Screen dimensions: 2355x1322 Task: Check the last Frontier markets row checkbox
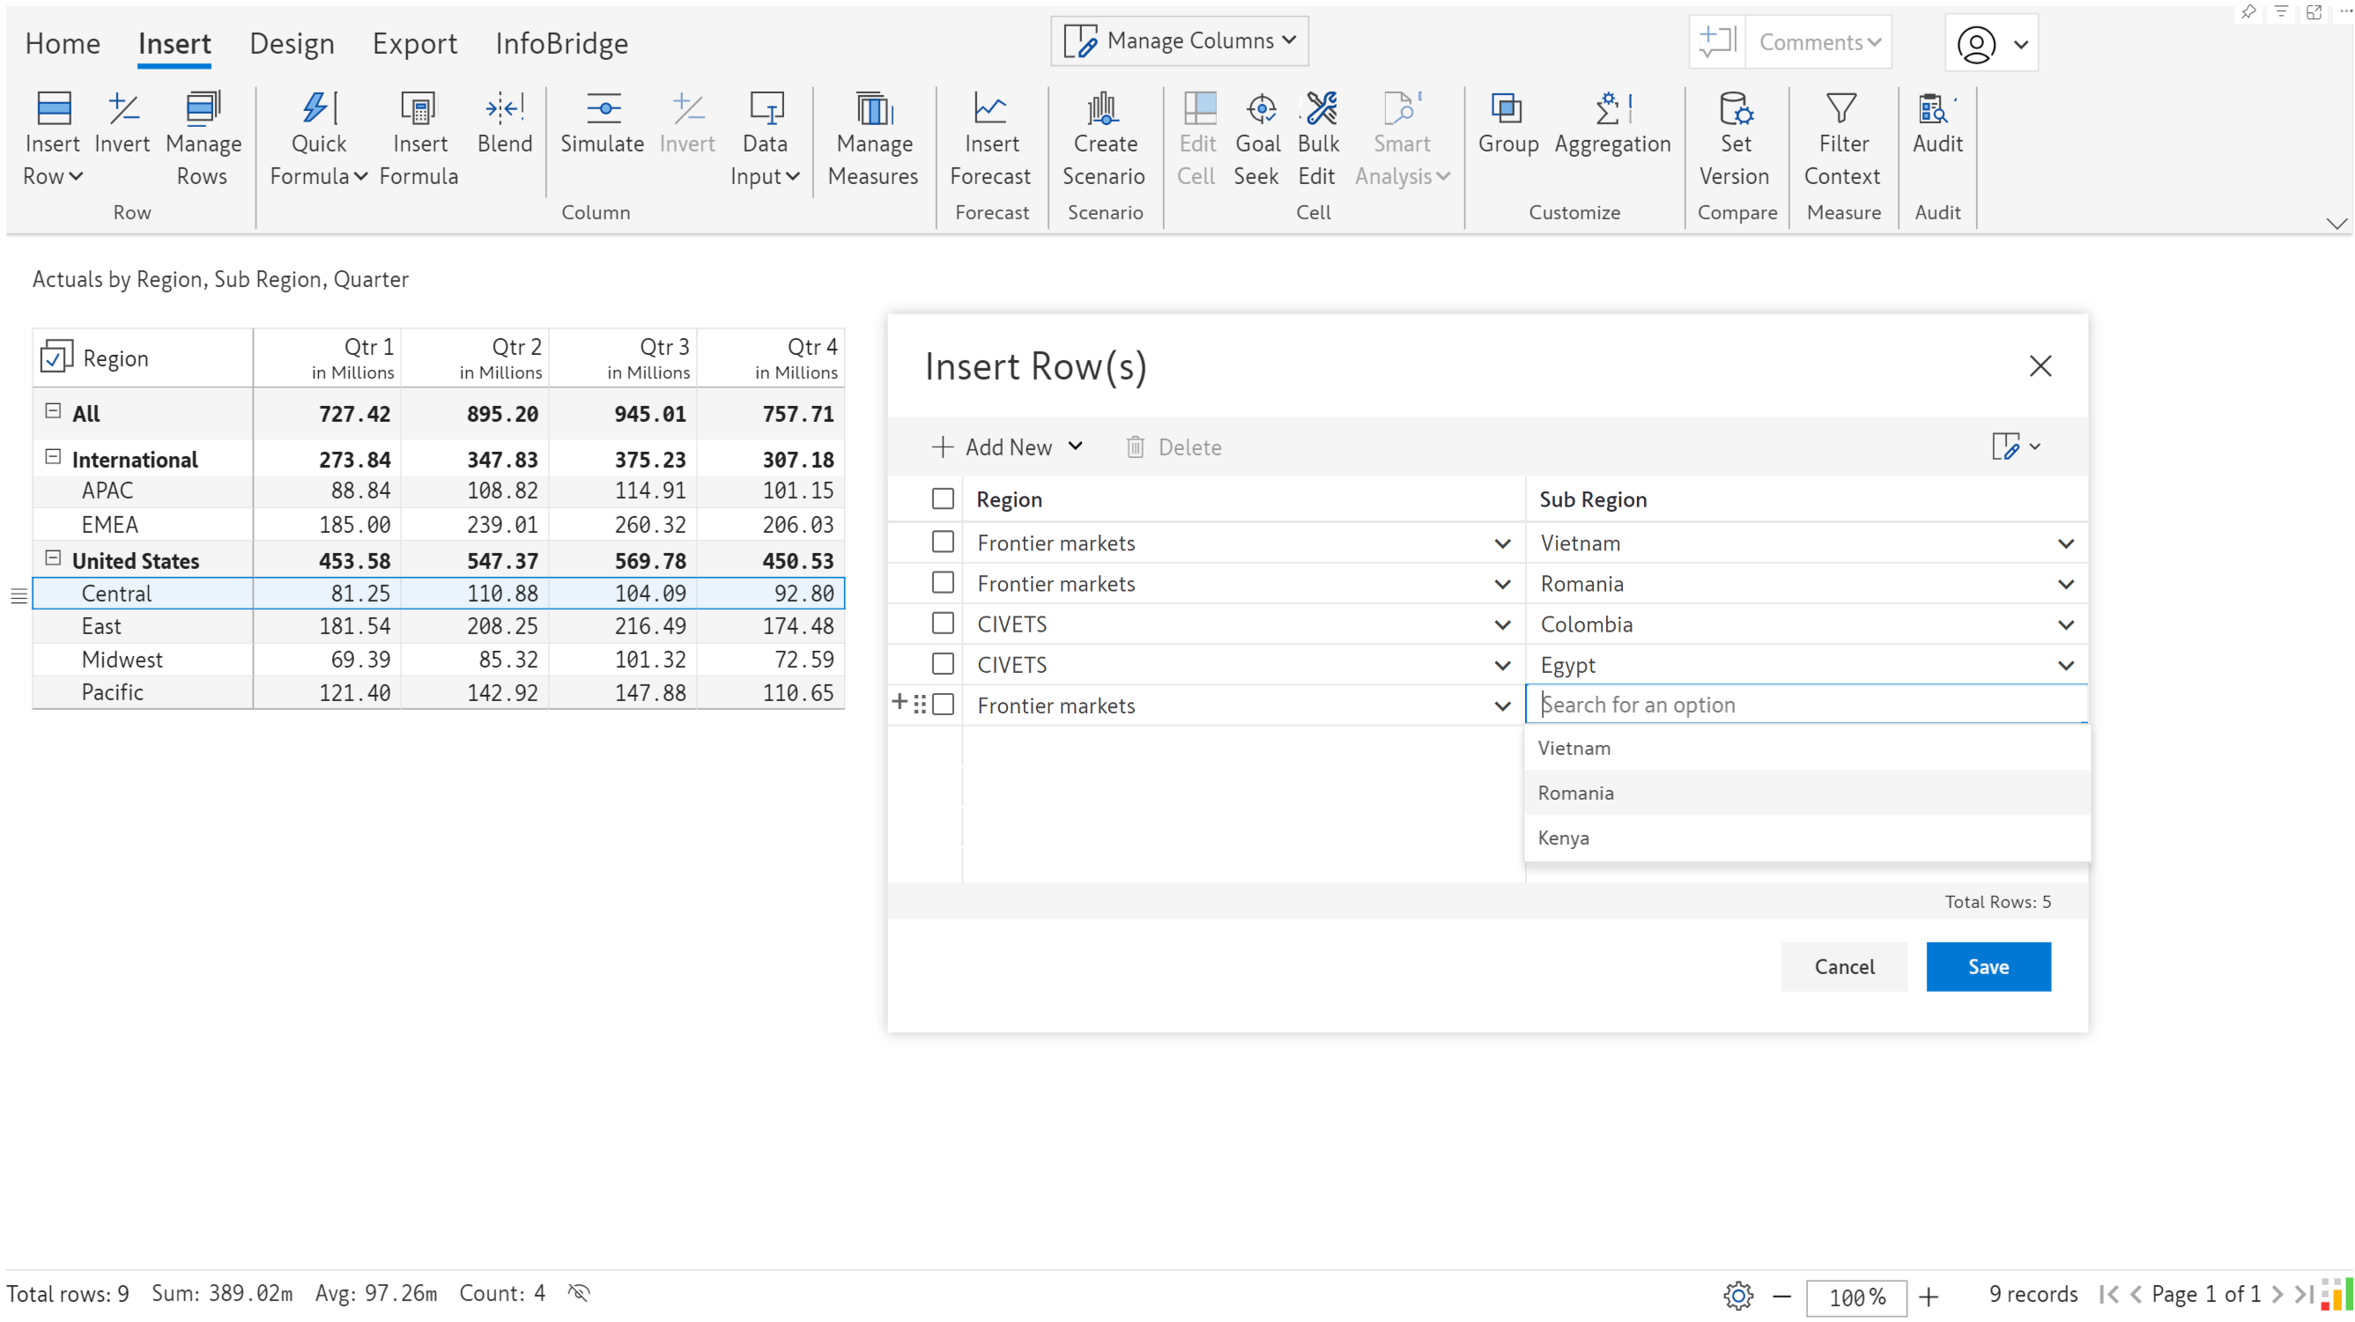(x=943, y=705)
